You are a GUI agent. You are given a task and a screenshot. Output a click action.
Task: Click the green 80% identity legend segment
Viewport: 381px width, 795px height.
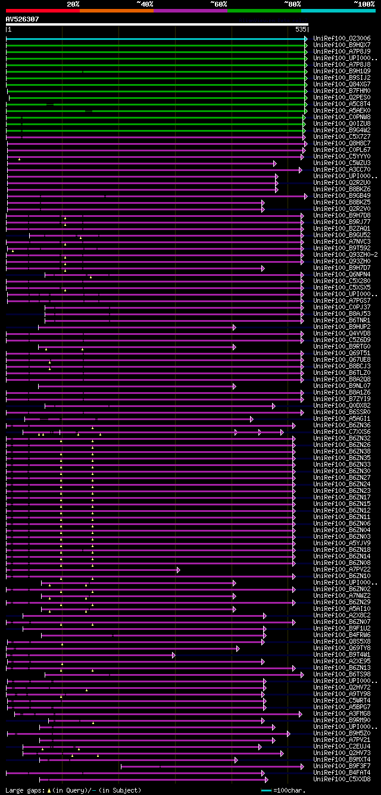pyautogui.click(x=264, y=10)
